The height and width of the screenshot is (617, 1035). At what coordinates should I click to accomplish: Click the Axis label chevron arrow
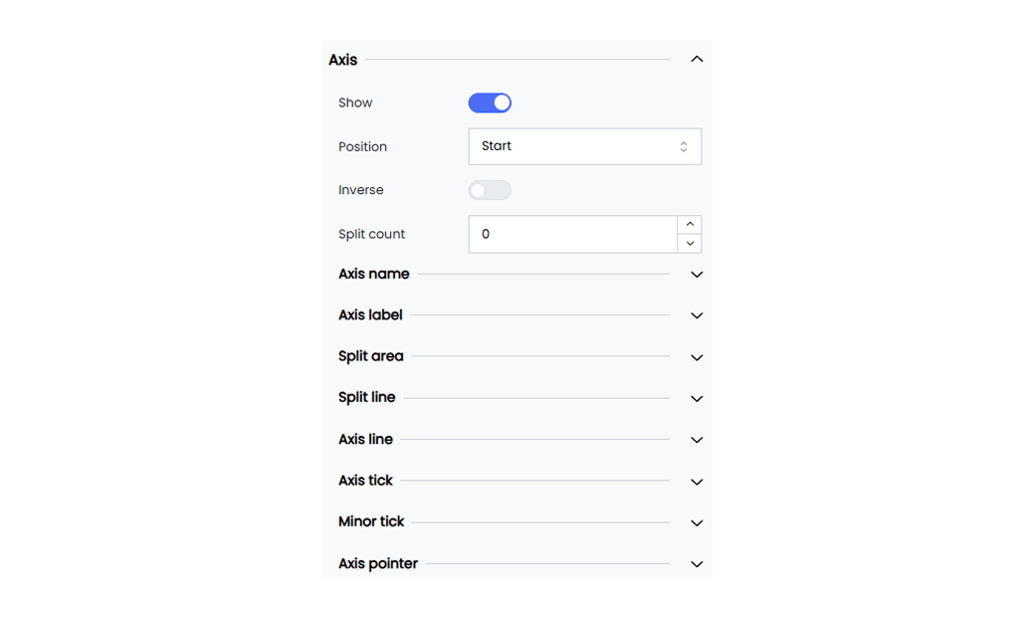[697, 316]
